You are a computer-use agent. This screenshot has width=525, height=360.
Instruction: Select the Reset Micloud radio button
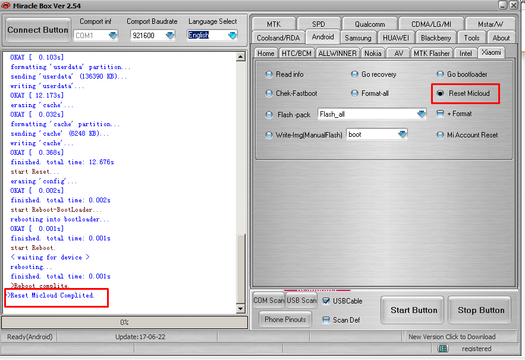coord(441,93)
